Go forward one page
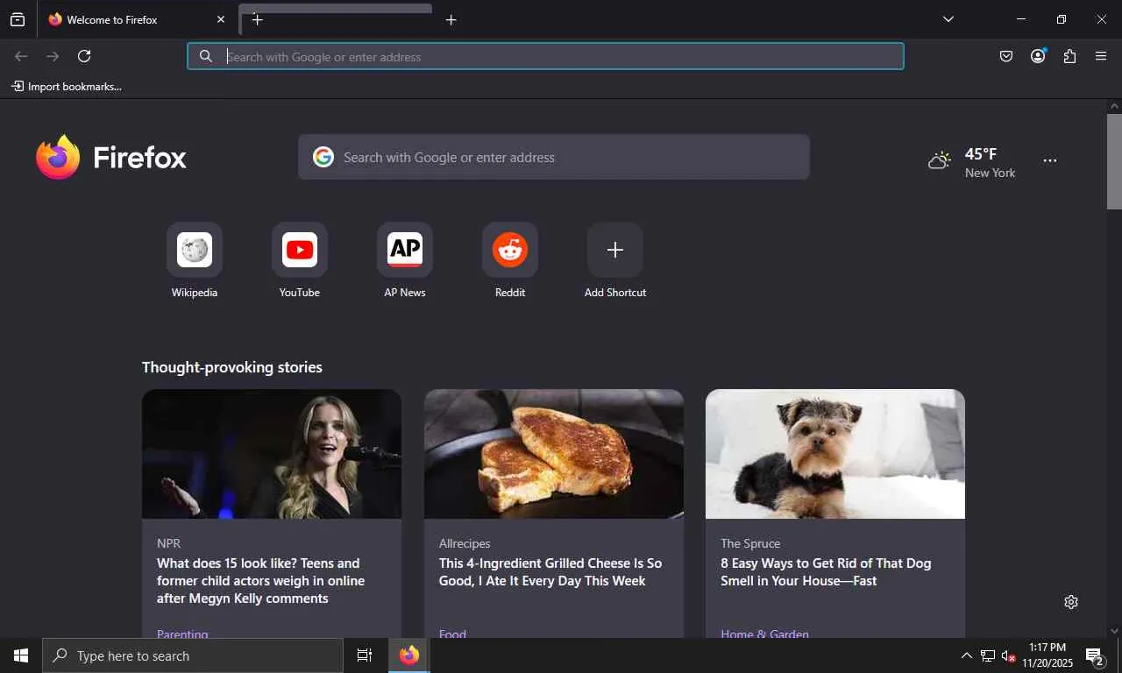The image size is (1122, 673). click(53, 56)
